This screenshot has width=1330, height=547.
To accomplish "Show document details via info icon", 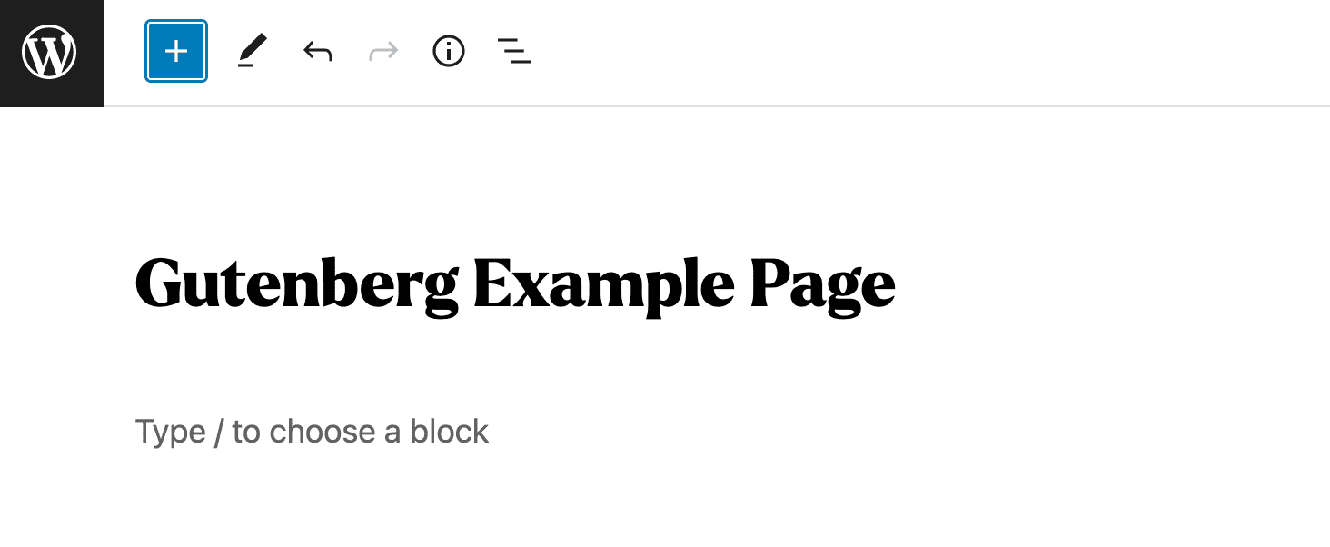I will (x=448, y=52).
